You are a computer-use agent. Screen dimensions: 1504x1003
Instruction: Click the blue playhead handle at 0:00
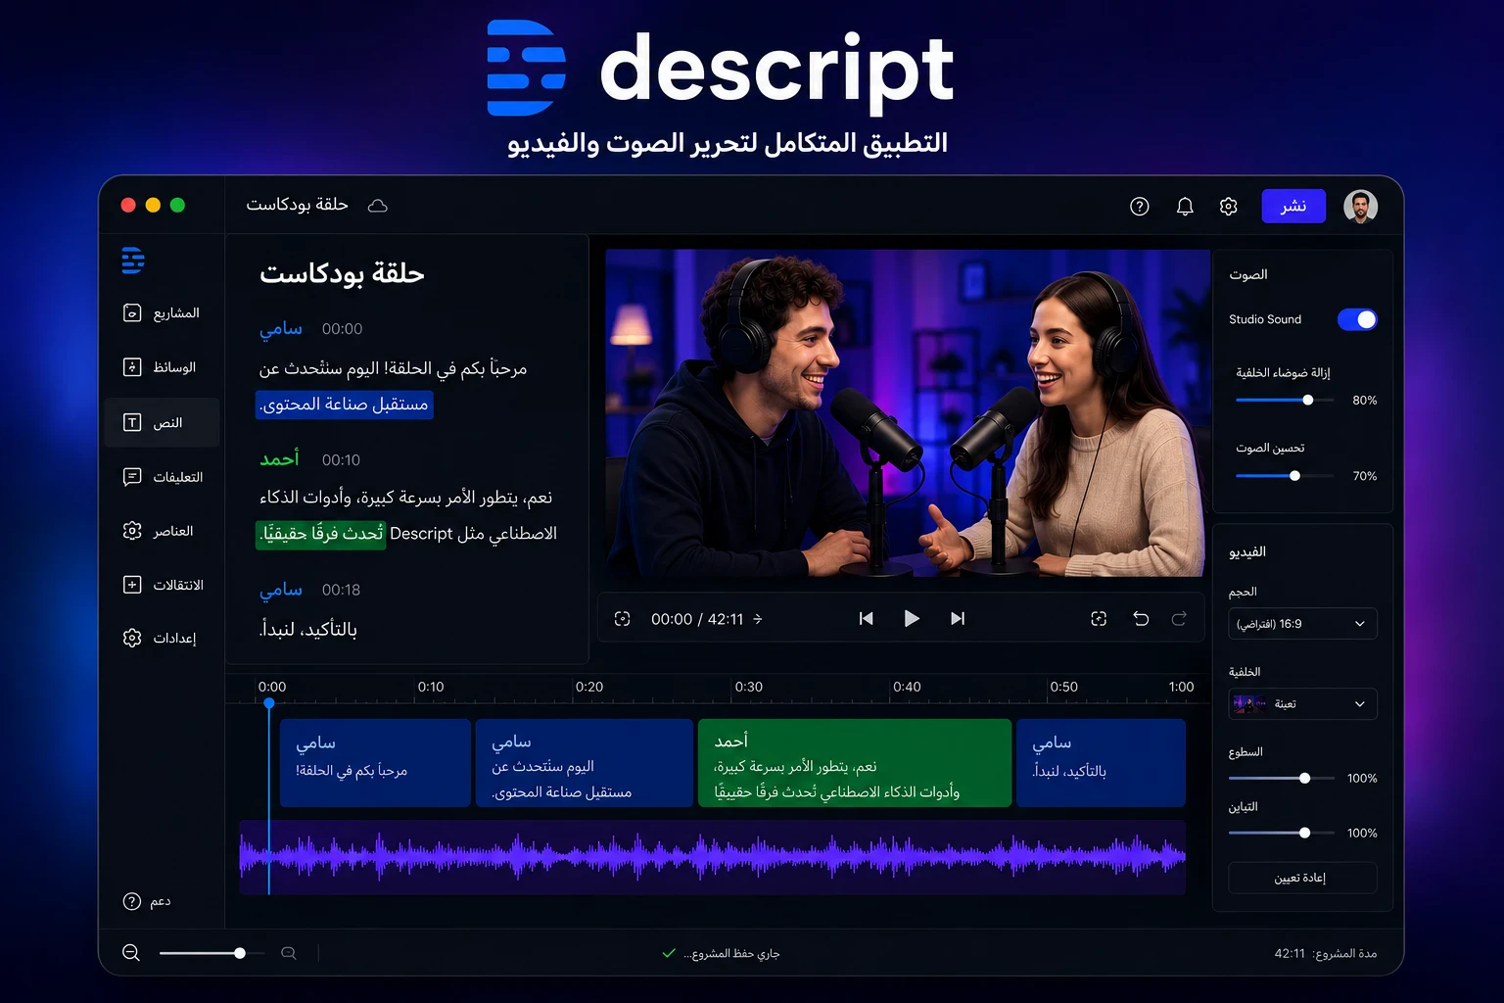(x=269, y=703)
